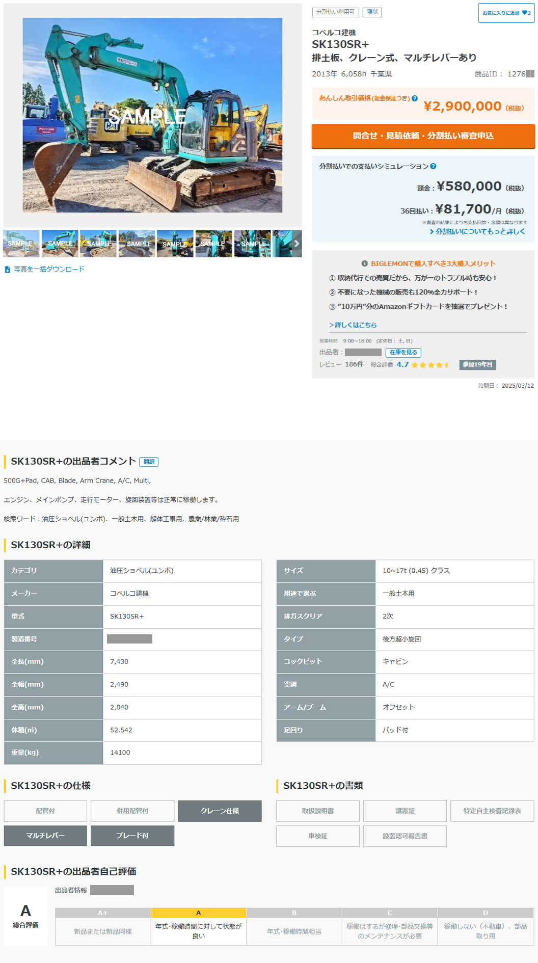Viewport: 538px width, 963px height.
Task: Toggle 特定自主検査記録表 document tag
Action: [x=492, y=811]
